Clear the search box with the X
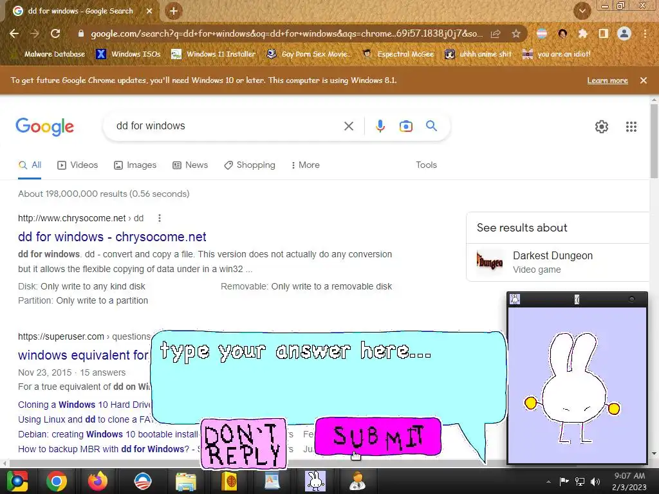Screen dimensions: 659x494 click(348, 126)
